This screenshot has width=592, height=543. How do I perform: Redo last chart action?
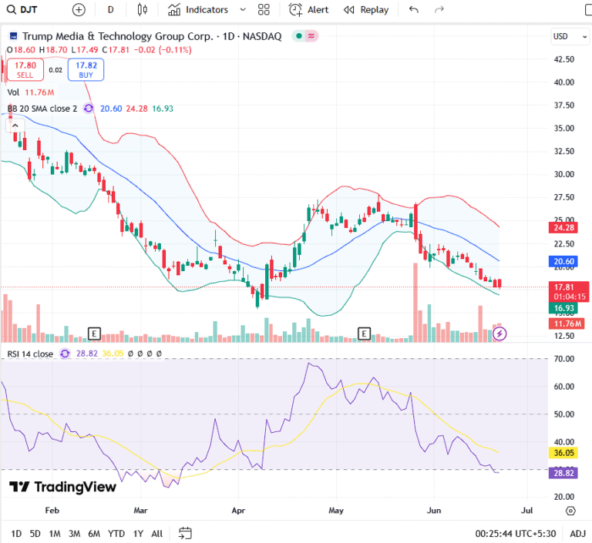[439, 10]
